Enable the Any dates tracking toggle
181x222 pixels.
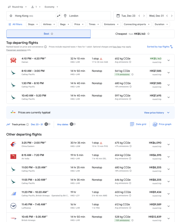pos(73,124)
